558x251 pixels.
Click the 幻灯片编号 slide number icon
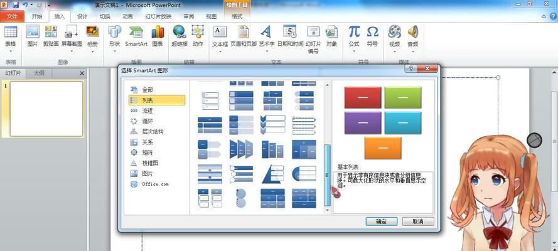pos(313,32)
